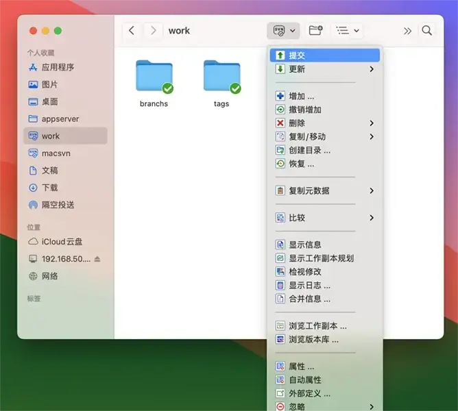The width and height of the screenshot is (458, 411).
Task: Choose 显示日志 ... menu entry
Action: coord(325,285)
